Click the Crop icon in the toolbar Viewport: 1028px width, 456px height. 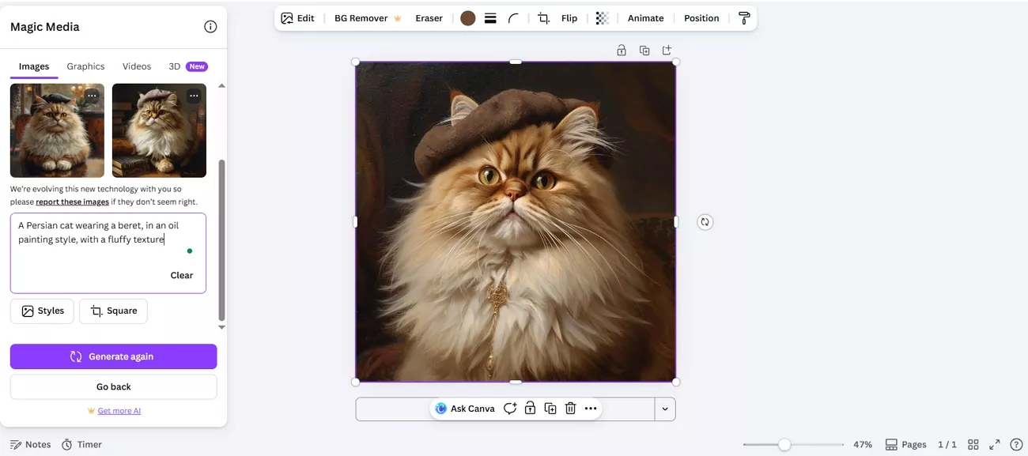(x=542, y=17)
